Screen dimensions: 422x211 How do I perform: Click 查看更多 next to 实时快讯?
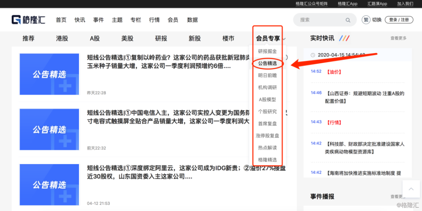pyautogui.click(x=399, y=38)
